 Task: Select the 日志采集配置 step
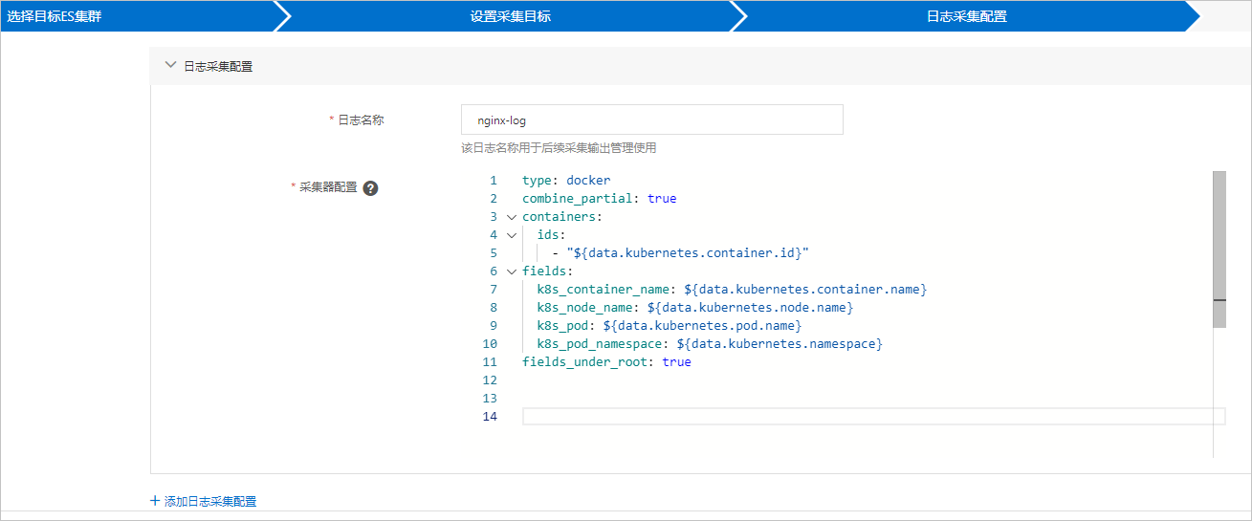tap(966, 16)
